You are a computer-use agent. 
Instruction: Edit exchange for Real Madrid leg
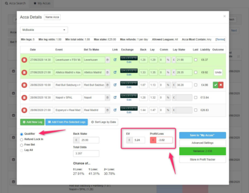129,113
